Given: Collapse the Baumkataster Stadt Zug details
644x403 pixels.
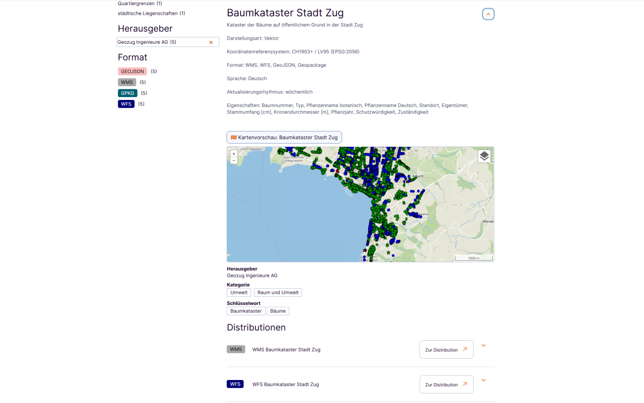Looking at the screenshot, I should [488, 14].
